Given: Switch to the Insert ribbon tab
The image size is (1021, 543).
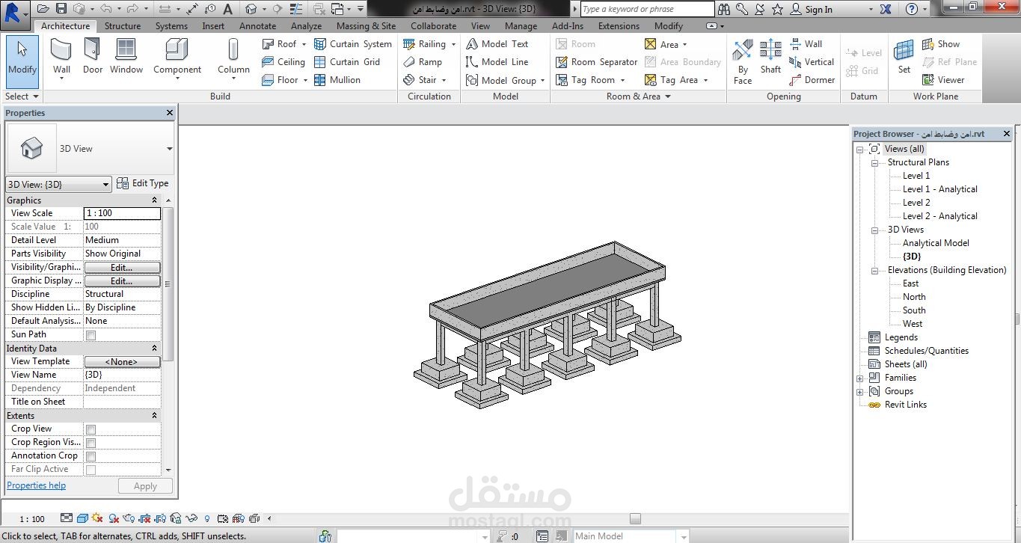Looking at the screenshot, I should [x=213, y=26].
